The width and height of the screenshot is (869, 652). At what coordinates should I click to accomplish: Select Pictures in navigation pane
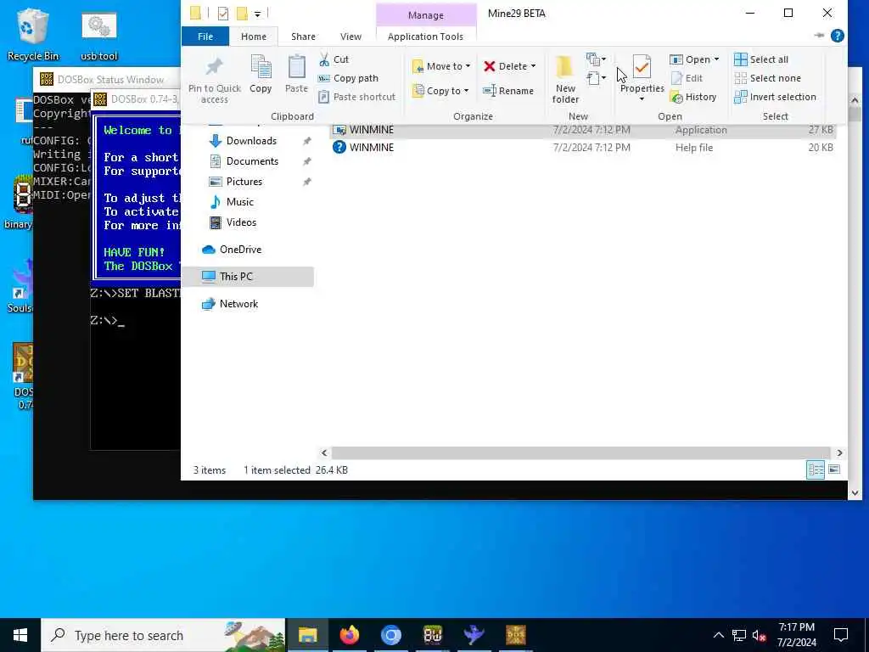[x=244, y=182]
